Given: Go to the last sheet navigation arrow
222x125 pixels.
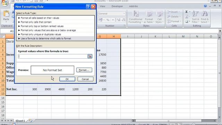Looking at the screenshot, I should (11, 120).
